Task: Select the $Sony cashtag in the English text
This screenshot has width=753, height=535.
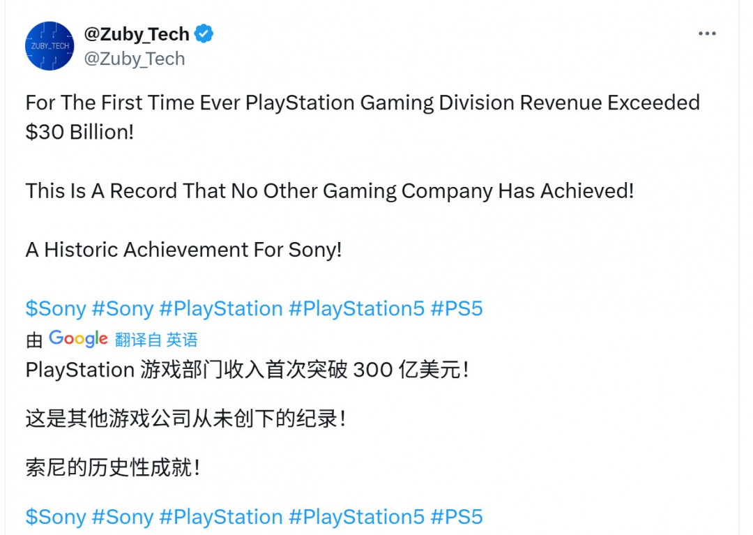Action: [x=56, y=308]
